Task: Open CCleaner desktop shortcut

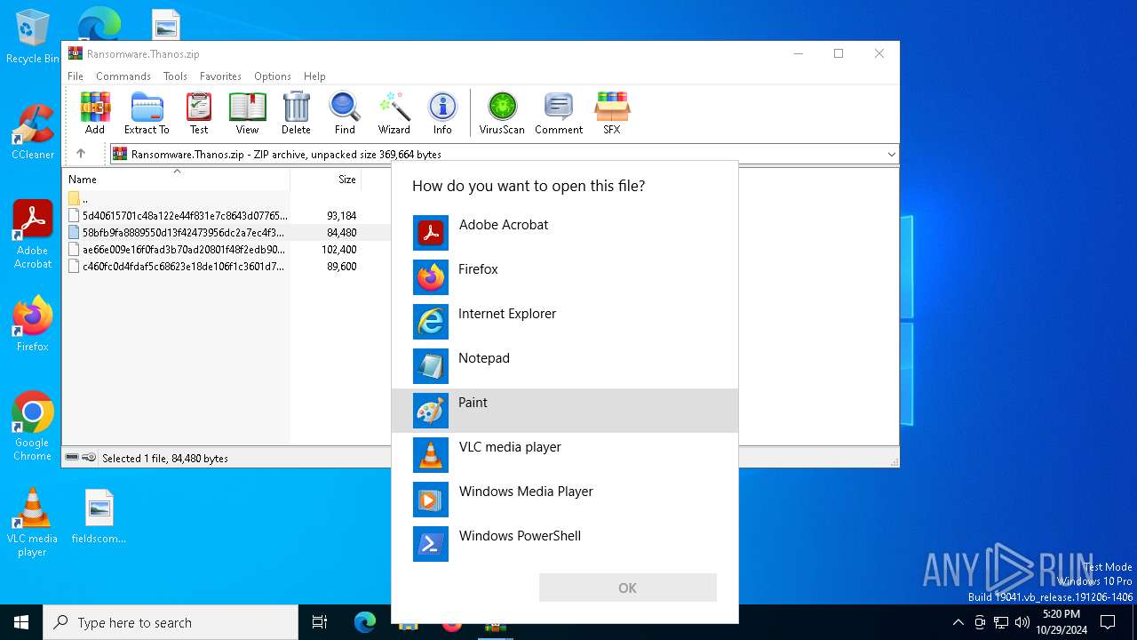Action: pyautogui.click(x=33, y=132)
